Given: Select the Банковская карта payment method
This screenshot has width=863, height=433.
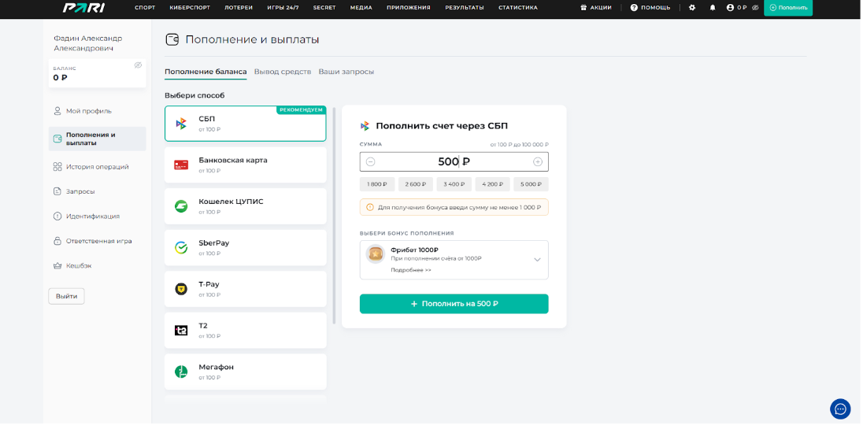Looking at the screenshot, I should [x=245, y=165].
